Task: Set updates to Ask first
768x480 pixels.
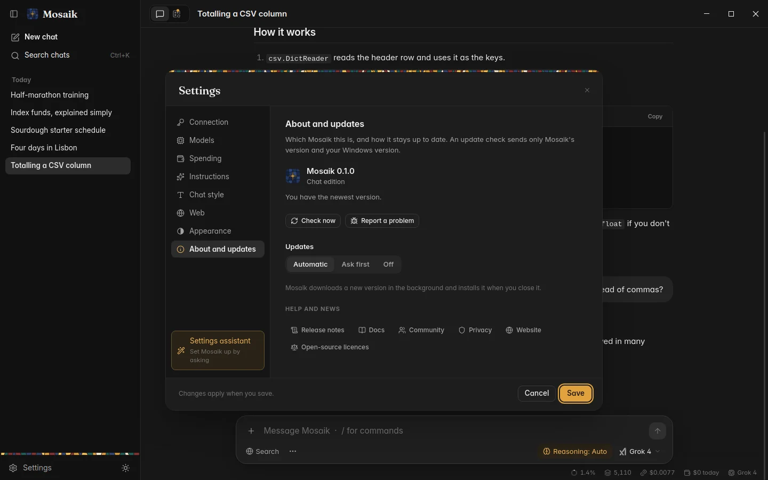Action: pos(355,265)
